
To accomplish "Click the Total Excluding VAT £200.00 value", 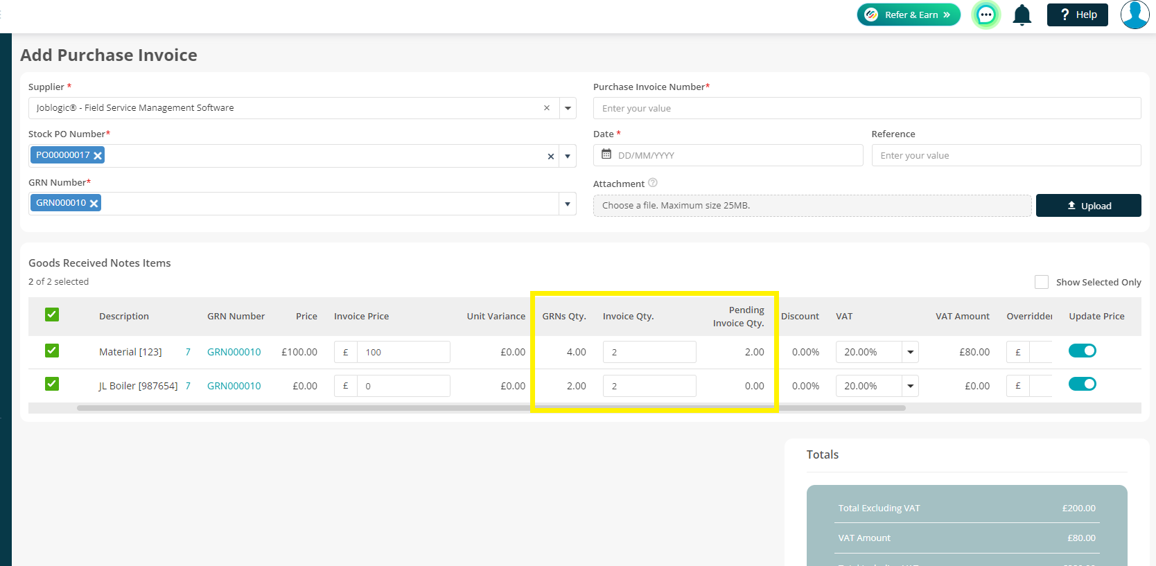I will (x=1079, y=508).
